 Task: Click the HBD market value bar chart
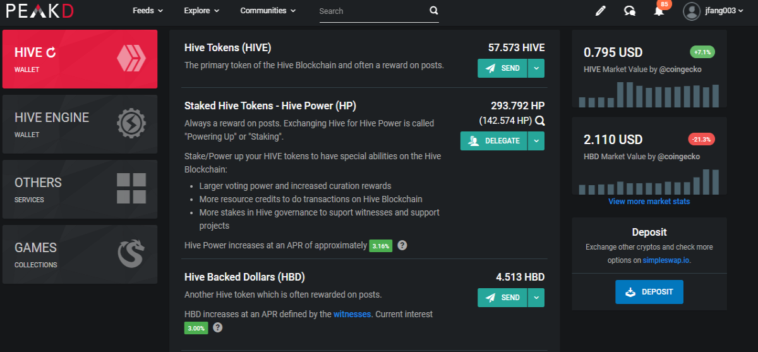tap(649, 181)
